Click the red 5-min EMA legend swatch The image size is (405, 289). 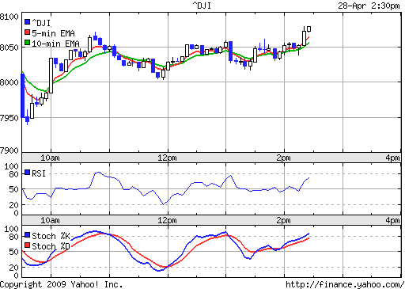click(27, 32)
